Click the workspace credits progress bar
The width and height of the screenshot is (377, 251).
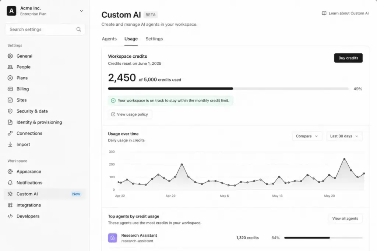228,89
